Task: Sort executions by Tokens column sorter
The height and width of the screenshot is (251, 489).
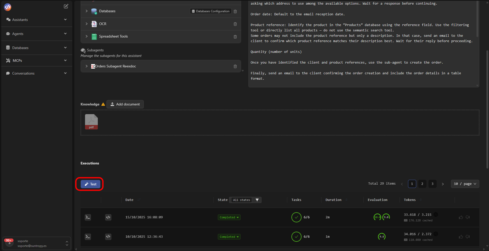Action: point(421,200)
